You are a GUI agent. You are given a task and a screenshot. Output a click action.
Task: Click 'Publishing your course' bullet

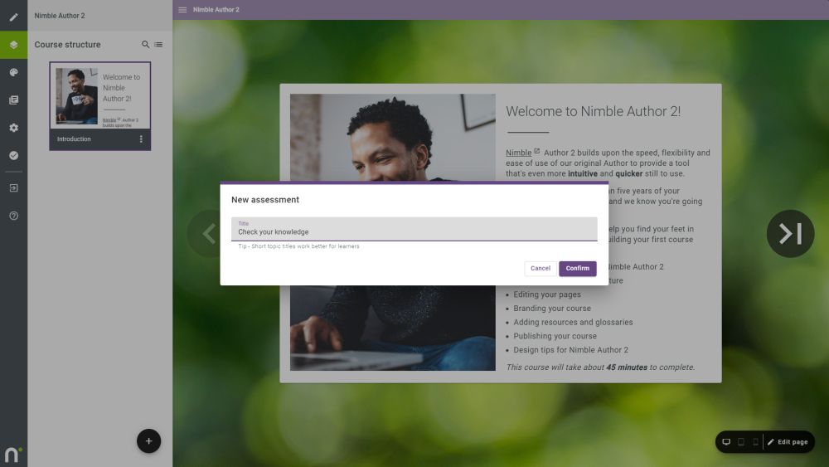(555, 336)
